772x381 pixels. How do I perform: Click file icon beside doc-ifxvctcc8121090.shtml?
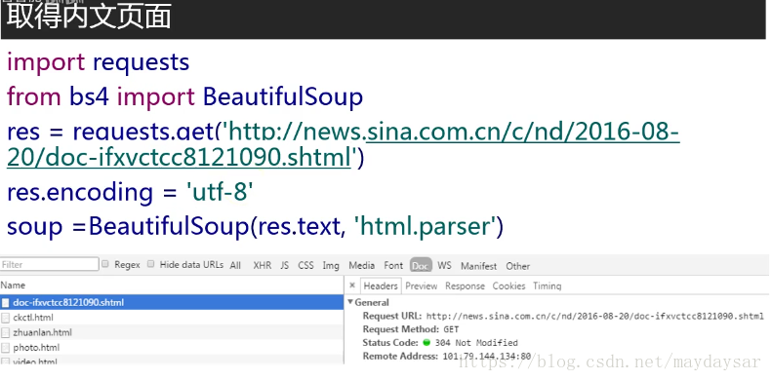click(x=6, y=303)
